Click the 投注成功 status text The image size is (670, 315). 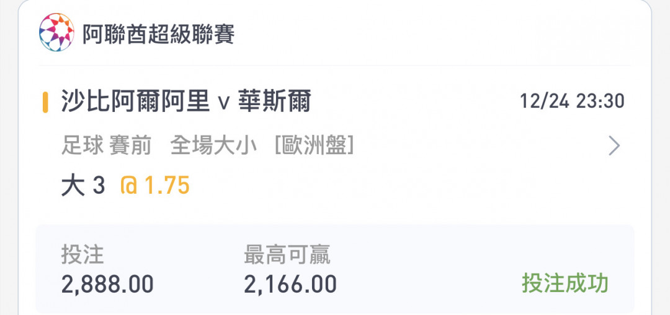coord(565,283)
